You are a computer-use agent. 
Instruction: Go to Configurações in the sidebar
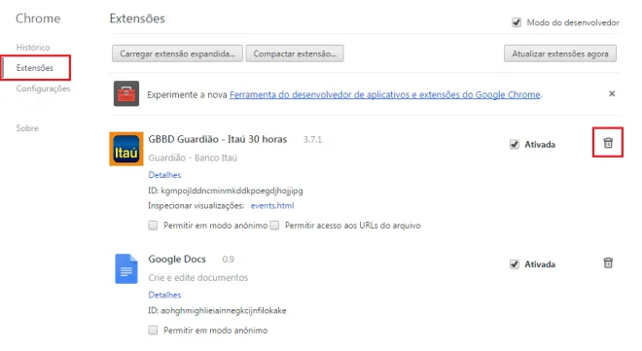coord(43,88)
